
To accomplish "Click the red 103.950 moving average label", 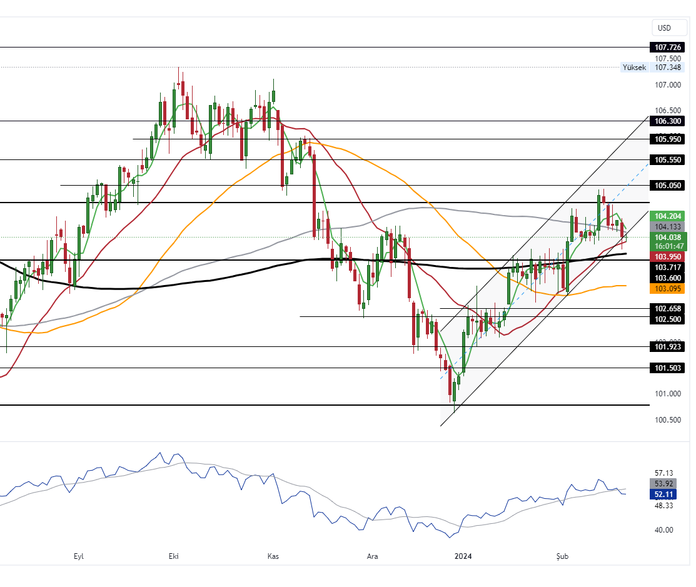I will click(x=667, y=257).
